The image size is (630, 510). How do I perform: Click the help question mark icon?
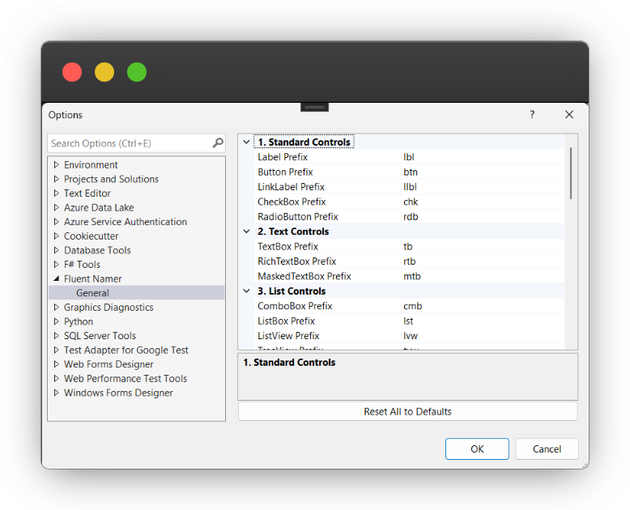click(x=532, y=114)
